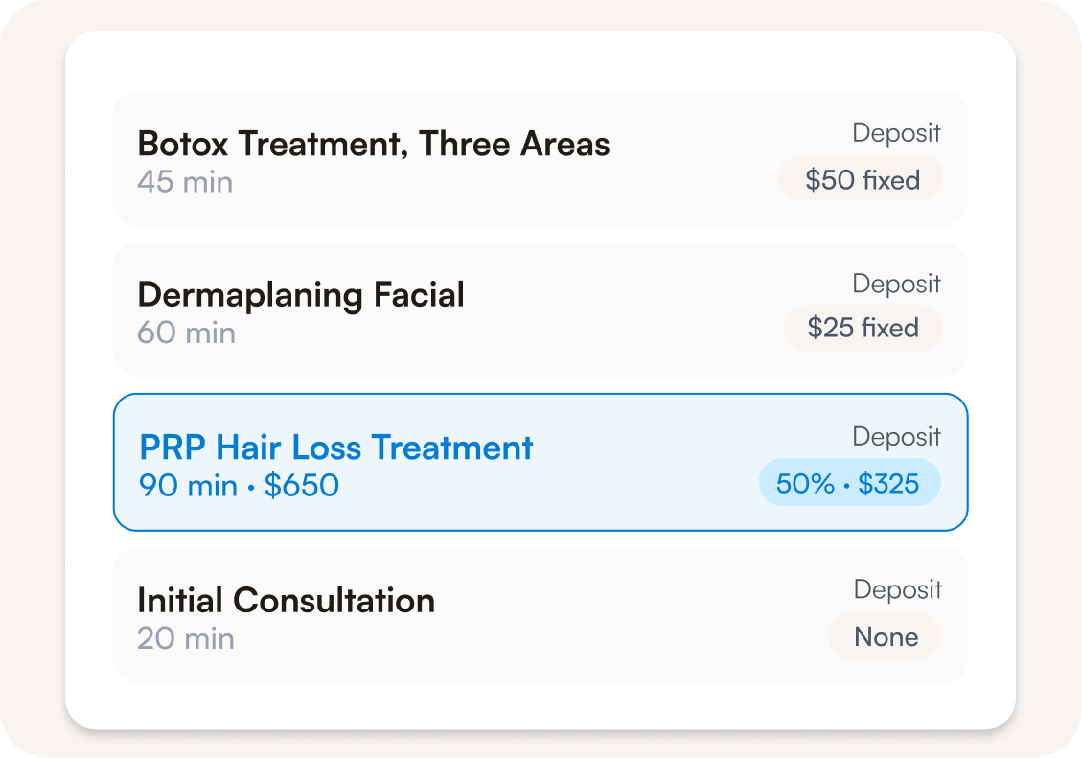Viewport: 1082px width, 758px height.
Task: Click the $25 fixed deposit pill
Action: click(863, 329)
